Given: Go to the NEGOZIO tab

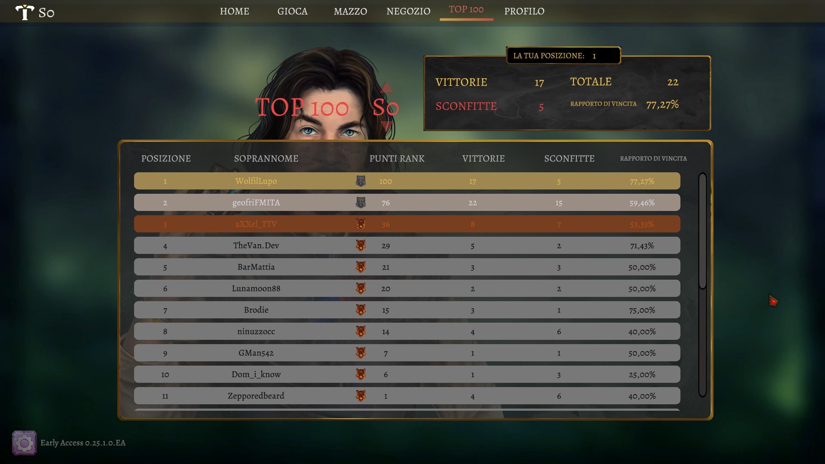Looking at the screenshot, I should pos(408,11).
